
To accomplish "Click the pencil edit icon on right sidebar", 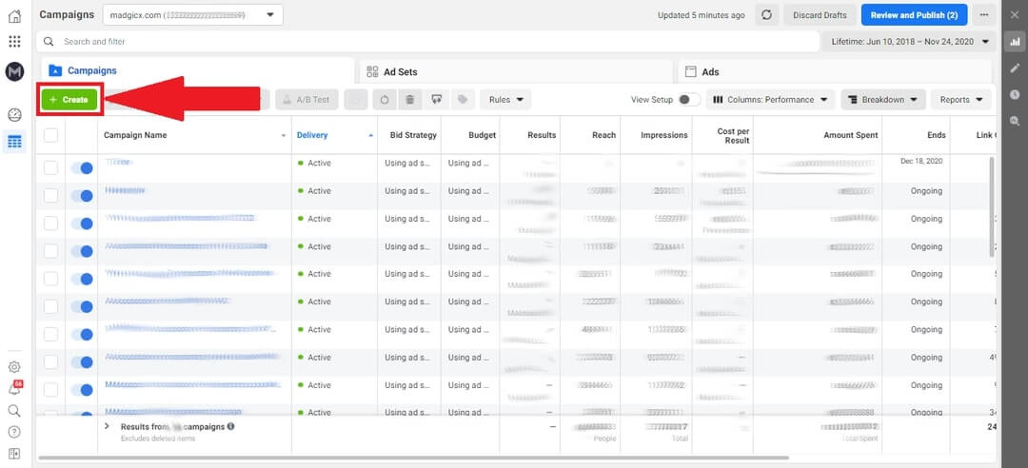I will [x=1015, y=68].
